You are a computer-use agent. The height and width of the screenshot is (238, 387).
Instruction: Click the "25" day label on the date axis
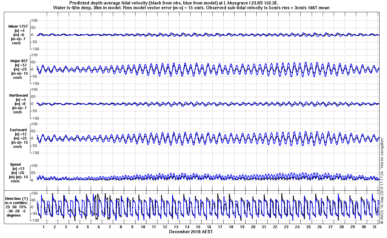[x=308, y=227]
